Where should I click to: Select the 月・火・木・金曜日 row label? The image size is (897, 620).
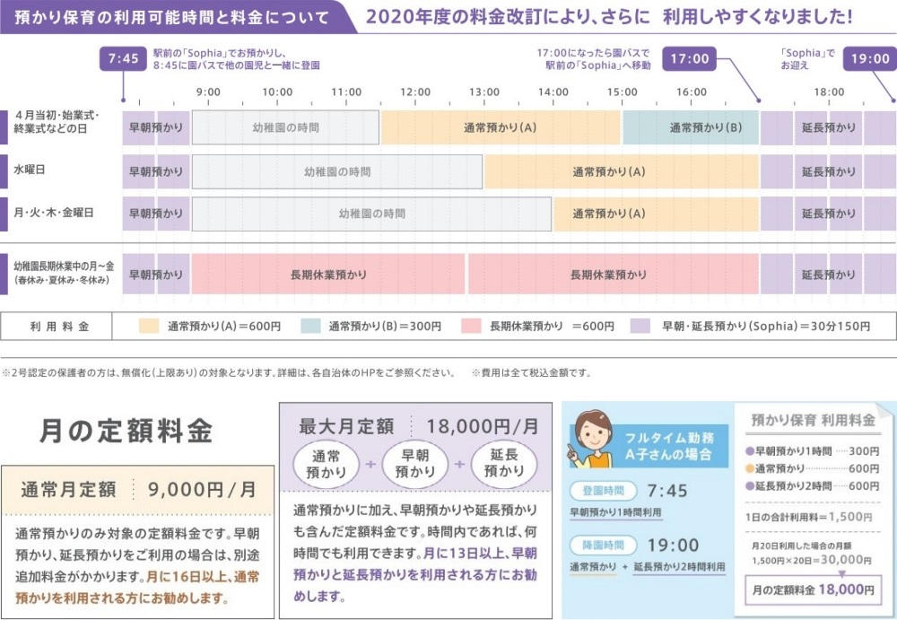coord(53,213)
